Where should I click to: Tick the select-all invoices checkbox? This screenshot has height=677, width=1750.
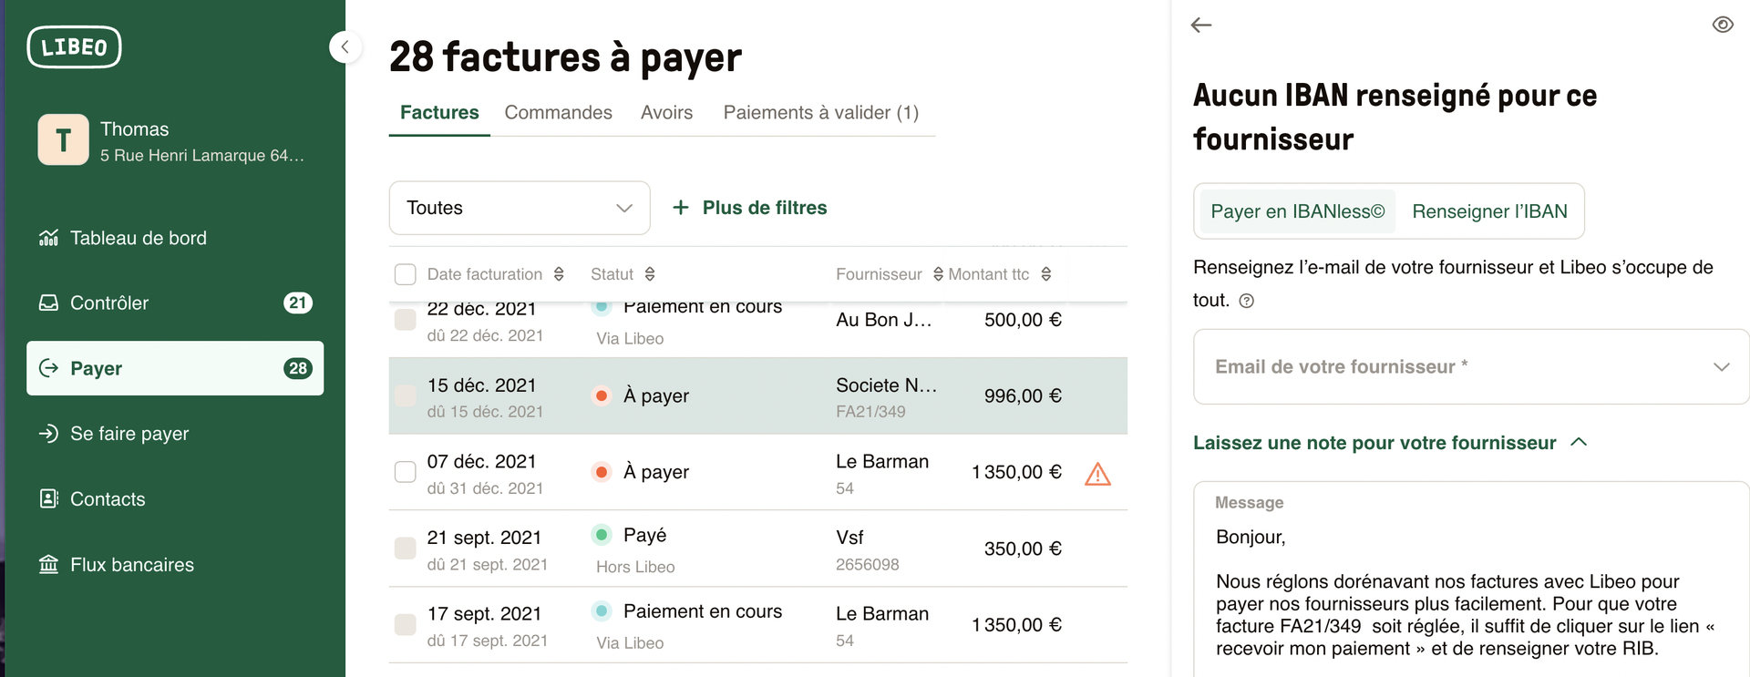406,274
